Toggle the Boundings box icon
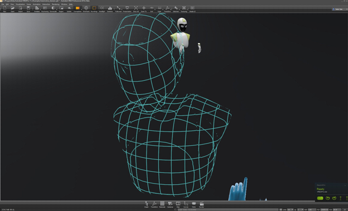The width and height of the screenshot is (348, 211). click(x=94, y=8)
